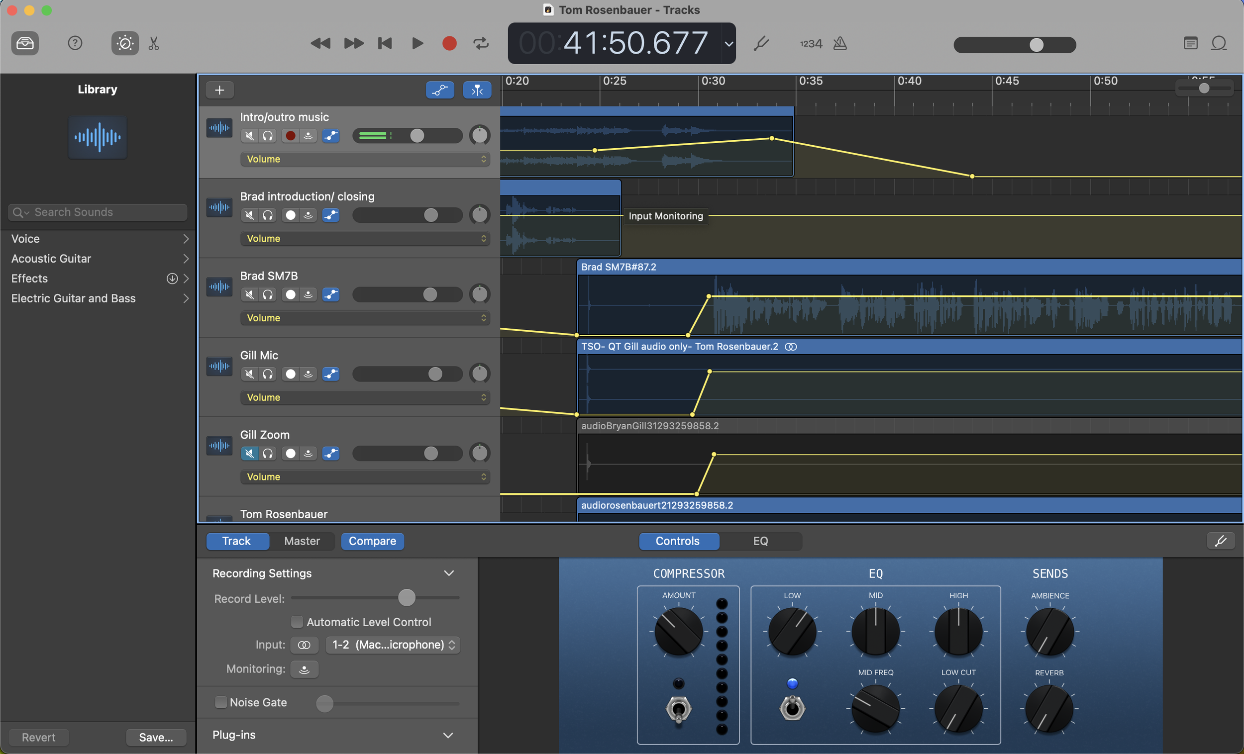Viewport: 1244px width, 754px height.
Task: Mute the Gill Zoom track
Action: tap(249, 453)
